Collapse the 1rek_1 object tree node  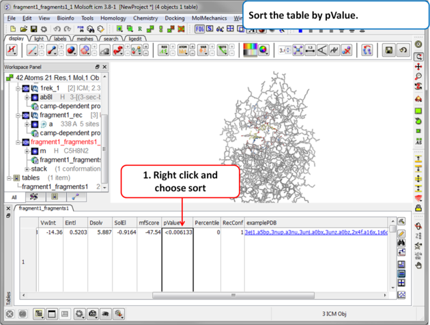tap(18, 89)
